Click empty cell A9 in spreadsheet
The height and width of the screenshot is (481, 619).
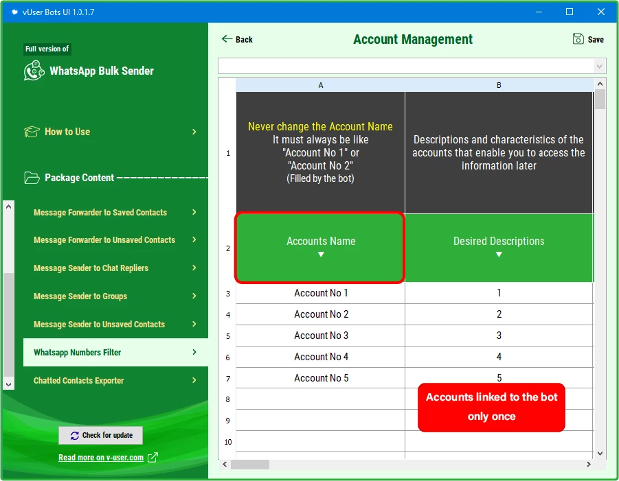tap(321, 420)
